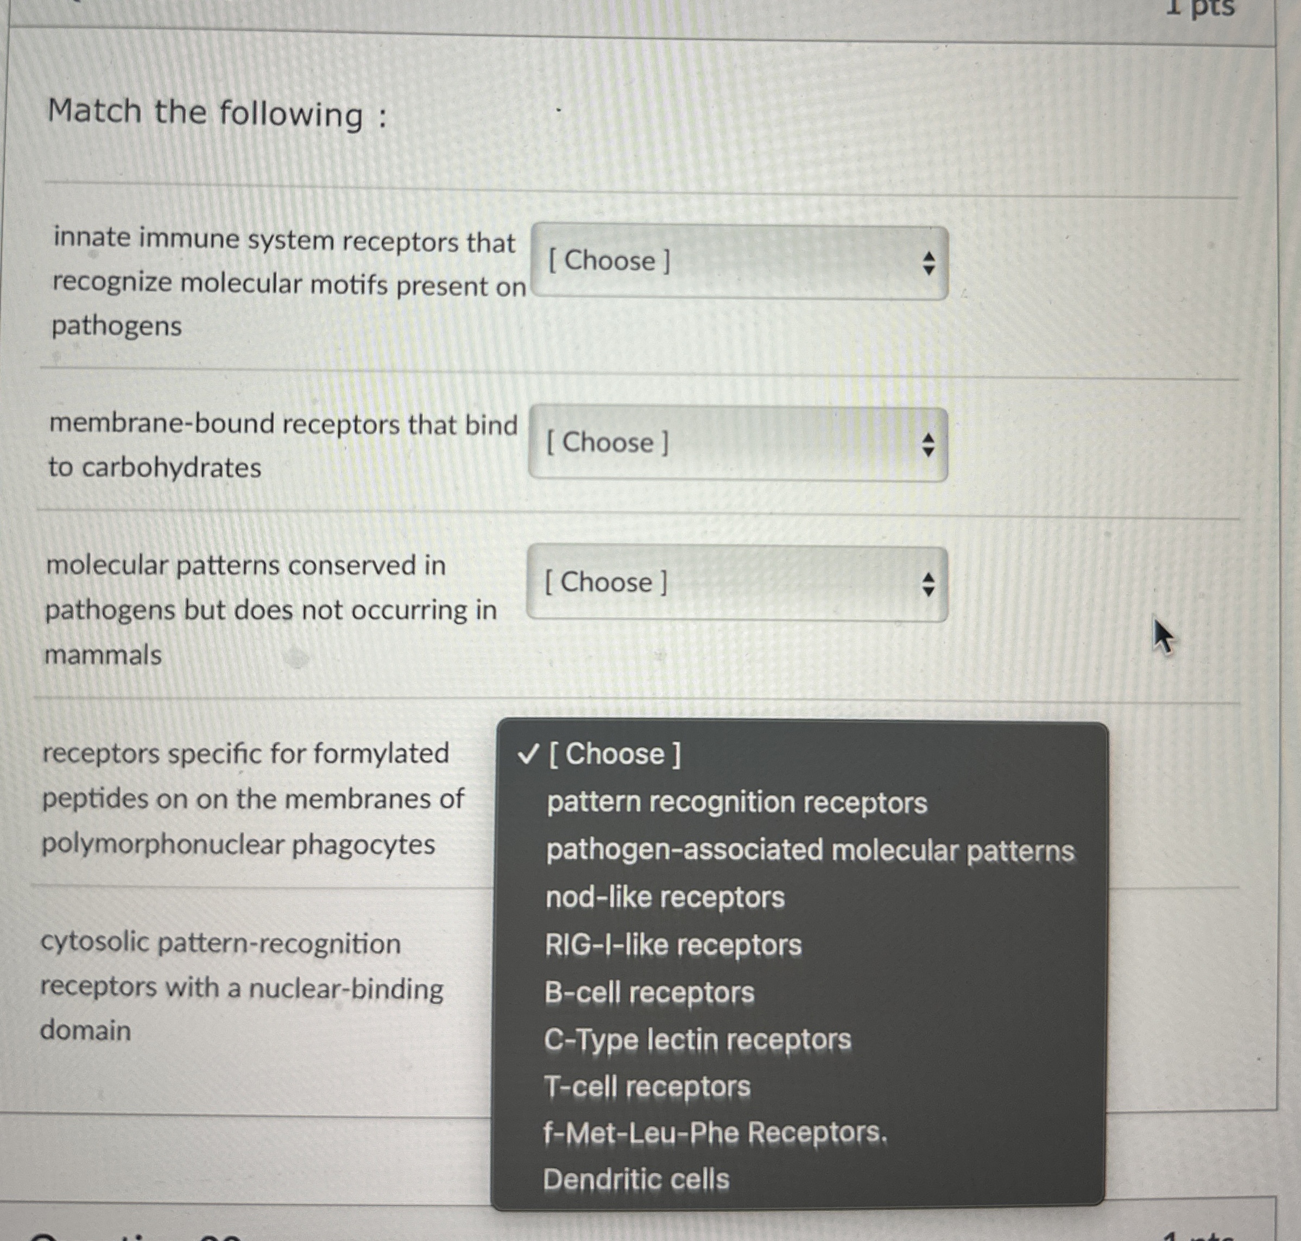Click stepper arrows on second Choose dropdown
Viewport: 1301px width, 1241px height.
929,445
